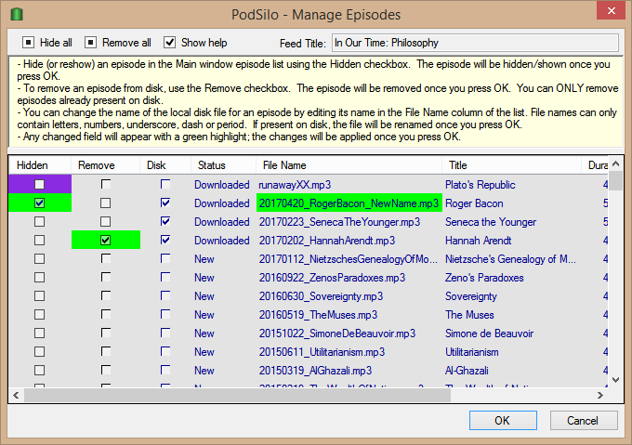
Task: Click Disk checkbox for Seneca the Younger
Action: 165,221
